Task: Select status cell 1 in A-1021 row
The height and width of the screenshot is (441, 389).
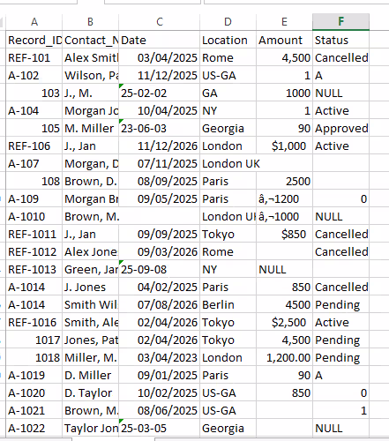Action: tap(340, 410)
